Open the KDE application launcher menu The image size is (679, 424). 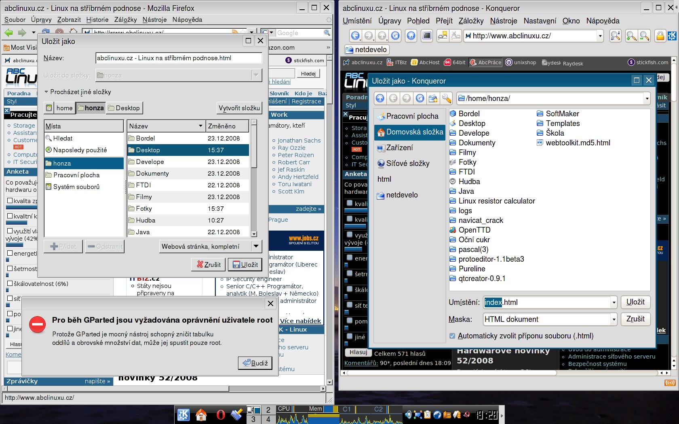[183, 415]
